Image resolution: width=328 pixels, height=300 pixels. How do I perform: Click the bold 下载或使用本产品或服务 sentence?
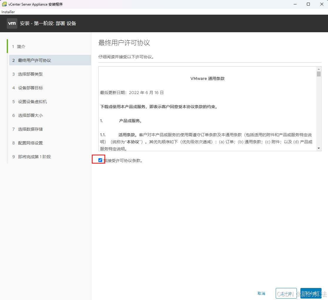[159, 107]
